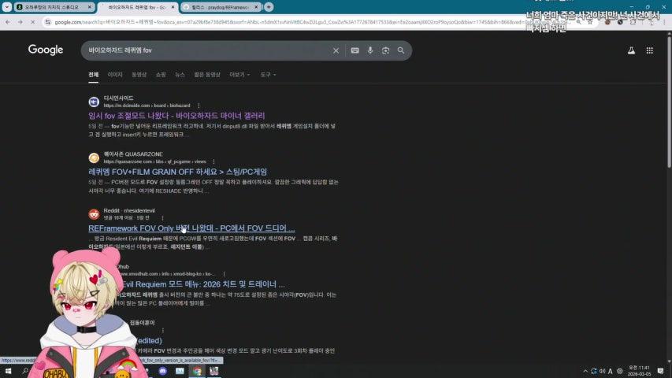The image size is (672, 378).
Task: Open the Chrome three-dot menu
Action: [664, 22]
